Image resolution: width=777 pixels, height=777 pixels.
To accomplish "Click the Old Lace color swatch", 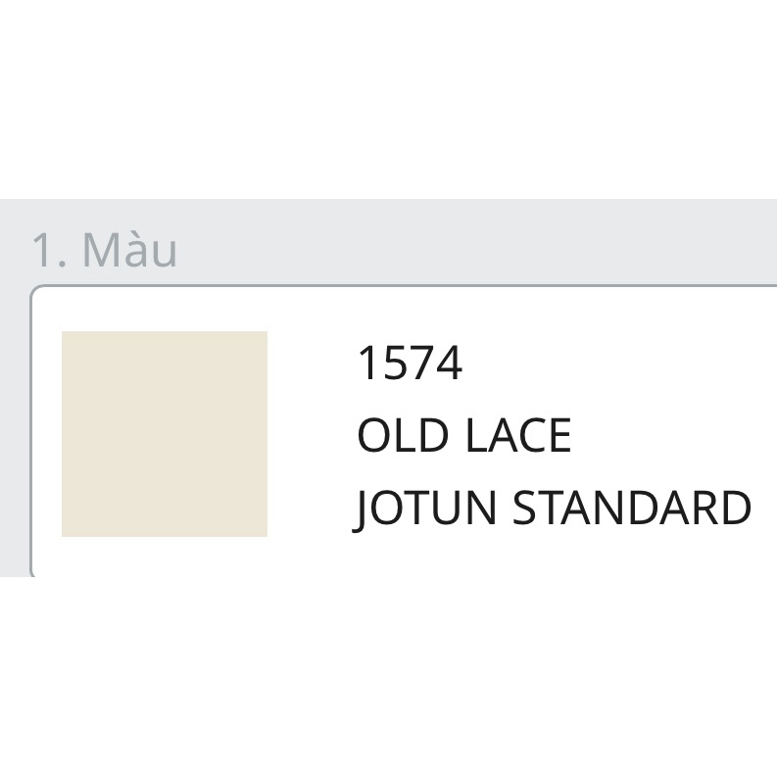I will [x=165, y=434].
